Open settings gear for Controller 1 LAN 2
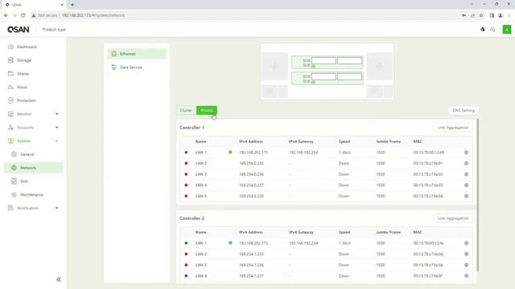 pos(466,163)
